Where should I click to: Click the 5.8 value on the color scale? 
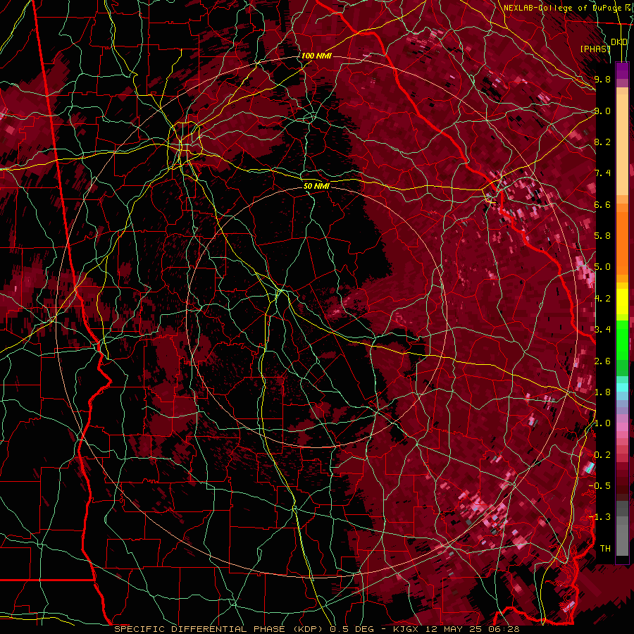click(602, 236)
